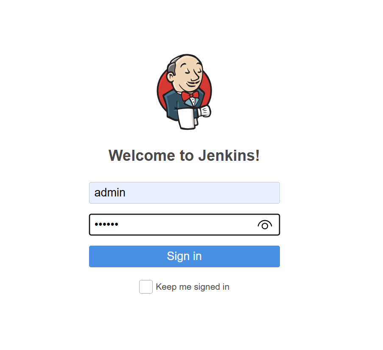Click the word Welcome in the heading

point(142,156)
